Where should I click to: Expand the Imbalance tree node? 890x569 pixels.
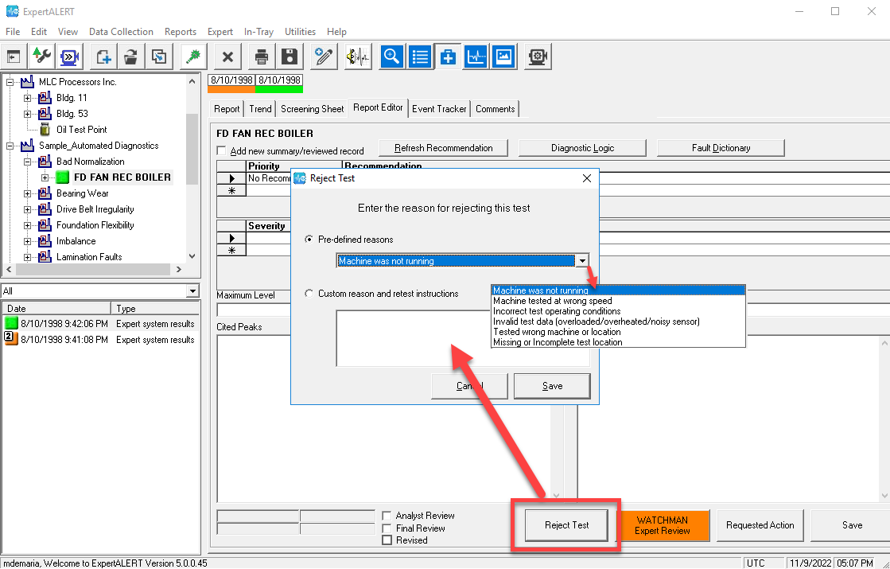pyautogui.click(x=27, y=241)
